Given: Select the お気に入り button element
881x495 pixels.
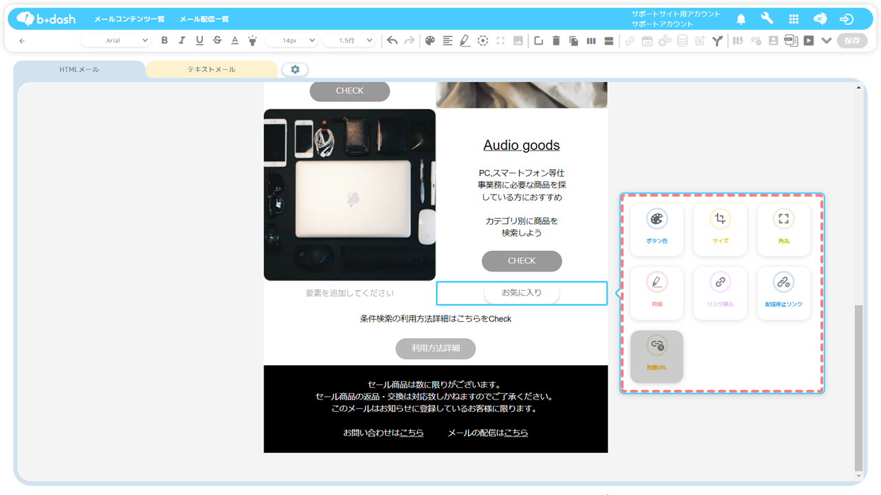Looking at the screenshot, I should 522,293.
